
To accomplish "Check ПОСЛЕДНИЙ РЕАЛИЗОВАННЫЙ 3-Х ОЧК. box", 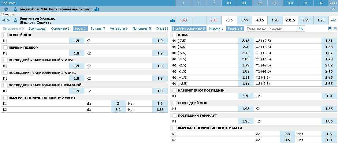I will click(x=6, y=73).
